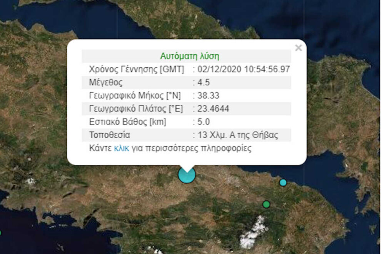
Task: Select the small cyan marker near coast
Action: coord(283,182)
